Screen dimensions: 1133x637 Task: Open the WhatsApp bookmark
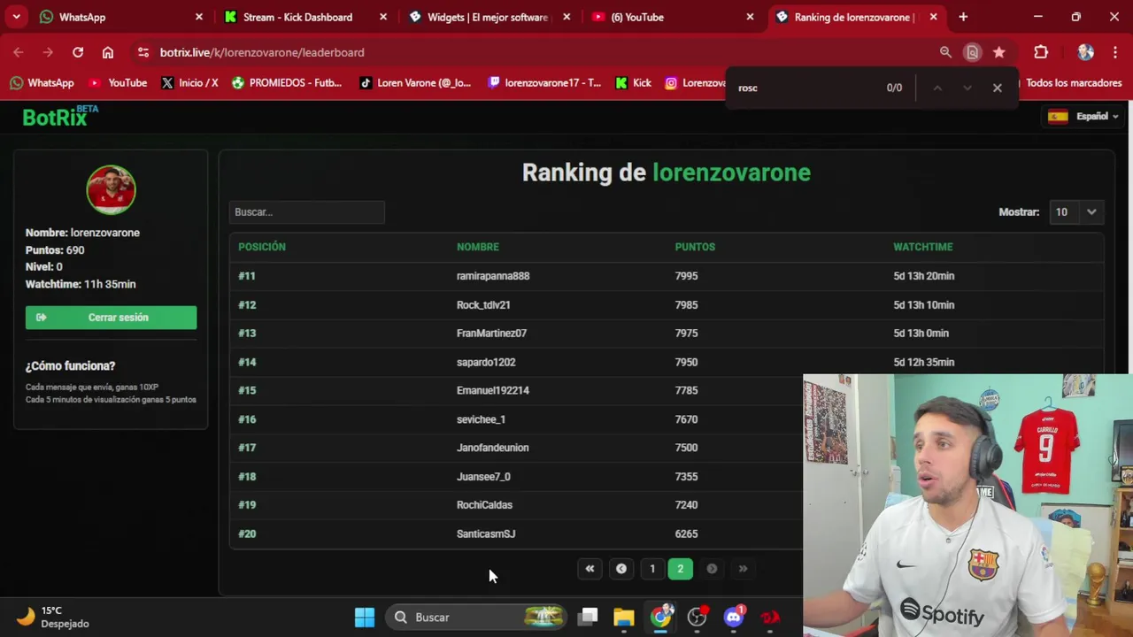coord(42,83)
